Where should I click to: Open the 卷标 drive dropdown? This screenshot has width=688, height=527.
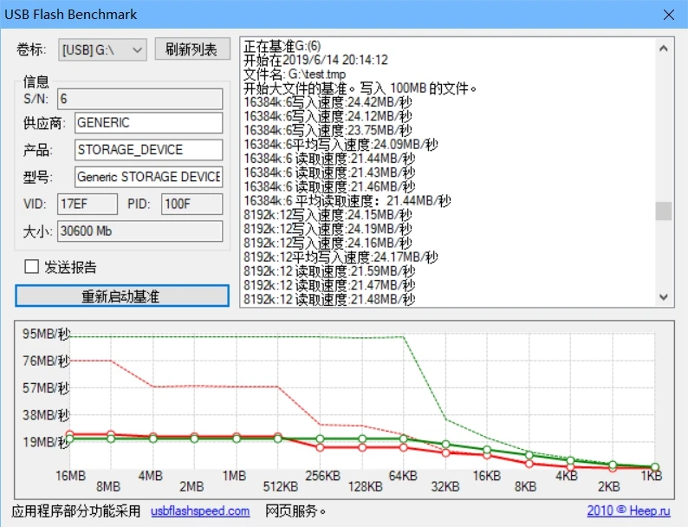click(x=102, y=50)
